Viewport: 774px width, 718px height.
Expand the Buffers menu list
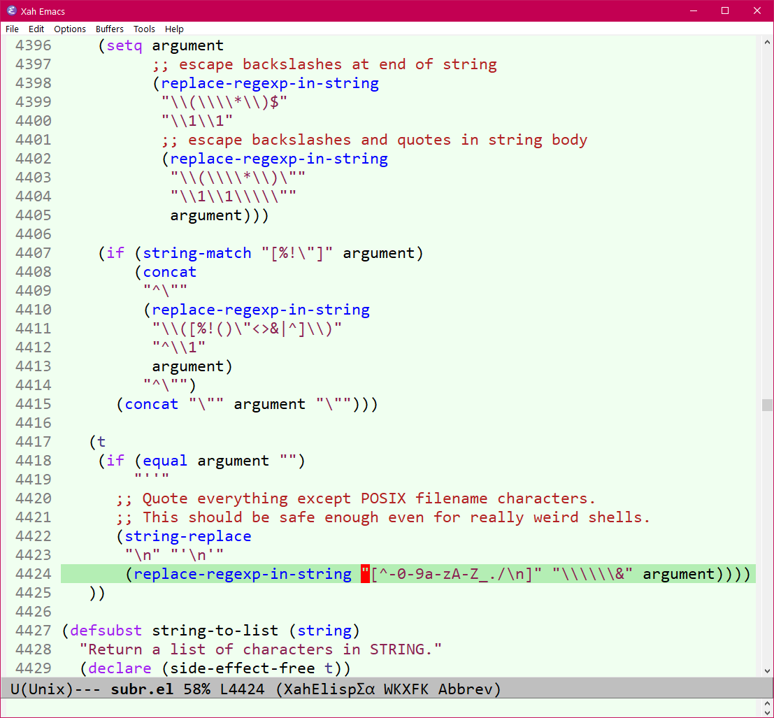110,29
